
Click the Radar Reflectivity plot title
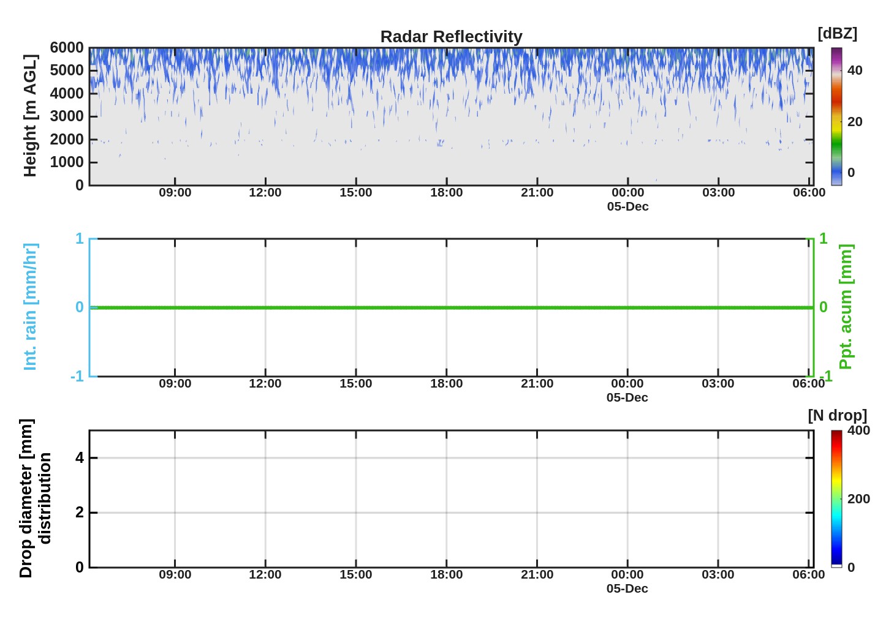tap(451, 37)
